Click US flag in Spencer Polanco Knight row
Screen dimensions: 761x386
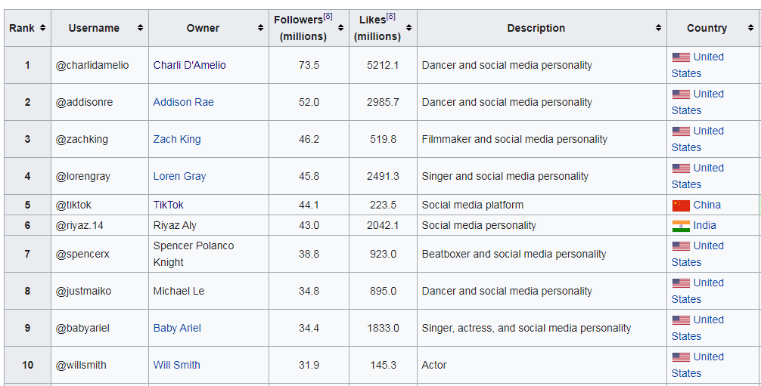tap(681, 245)
